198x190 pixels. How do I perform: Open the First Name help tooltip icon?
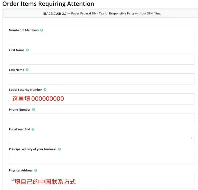(x=27, y=50)
